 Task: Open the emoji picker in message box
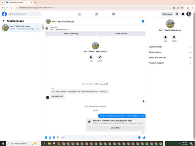[139, 137]
